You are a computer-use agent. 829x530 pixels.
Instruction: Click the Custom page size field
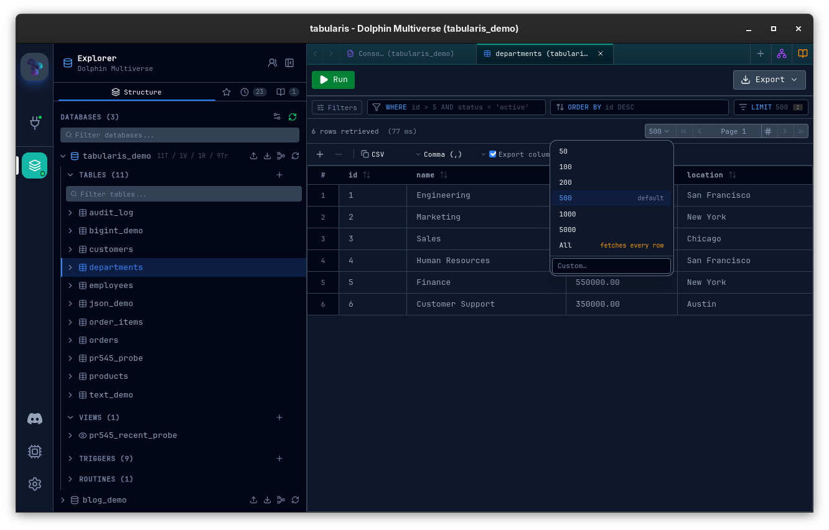pos(611,266)
